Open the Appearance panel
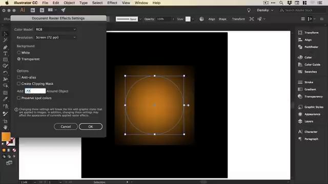328x184 pixels. click(309, 114)
